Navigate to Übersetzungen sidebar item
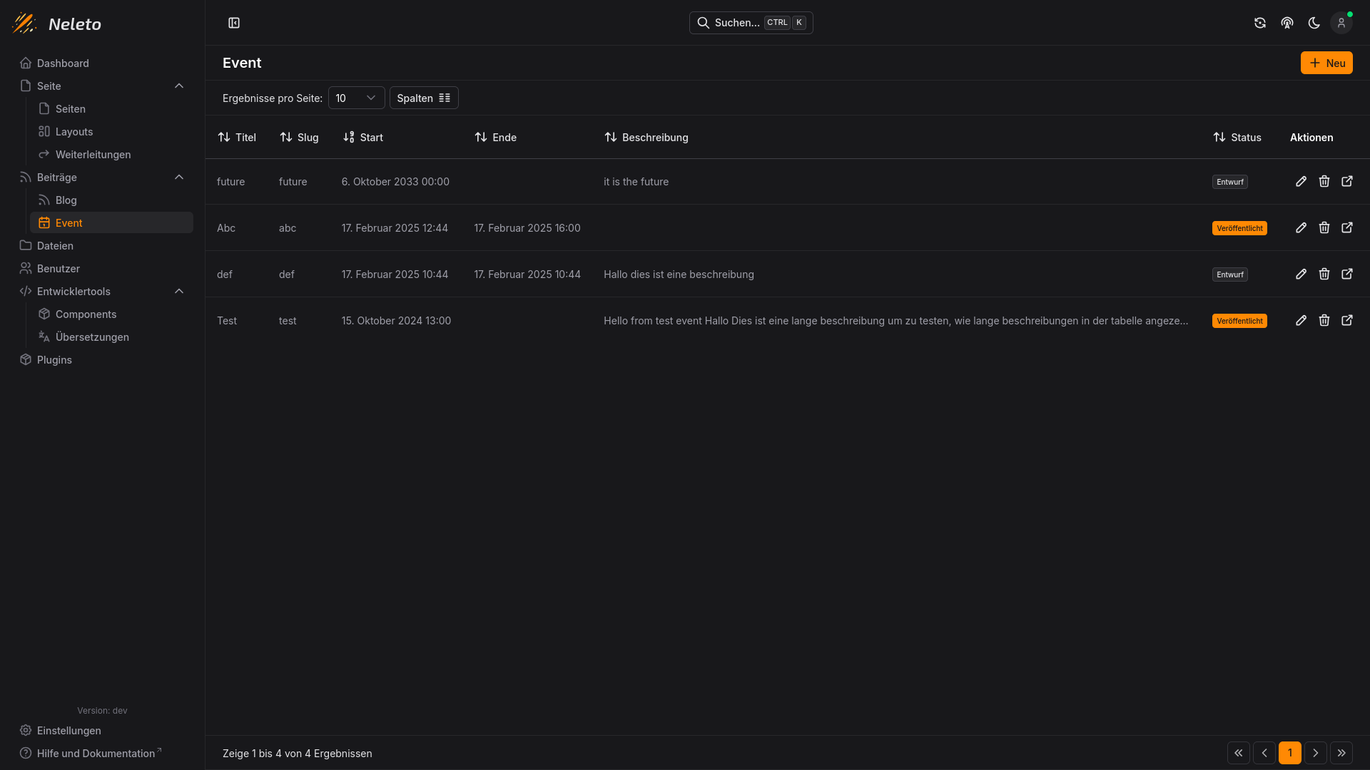1370x770 pixels. pos(92,337)
